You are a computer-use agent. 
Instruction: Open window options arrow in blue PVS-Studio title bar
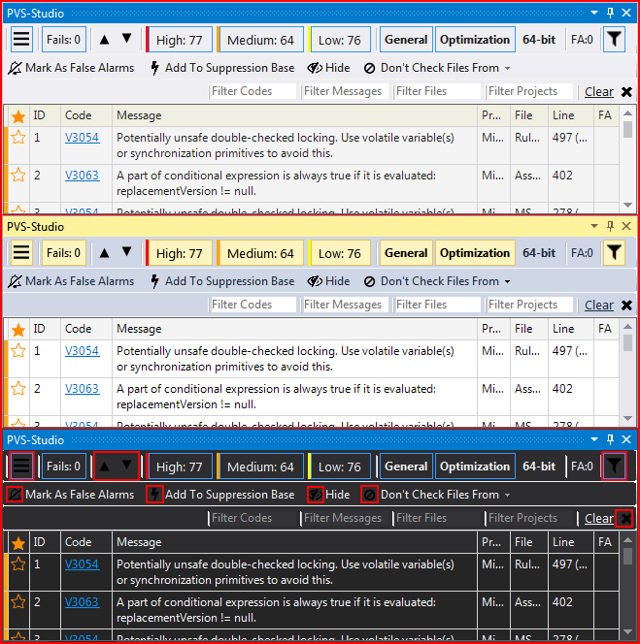coord(596,13)
